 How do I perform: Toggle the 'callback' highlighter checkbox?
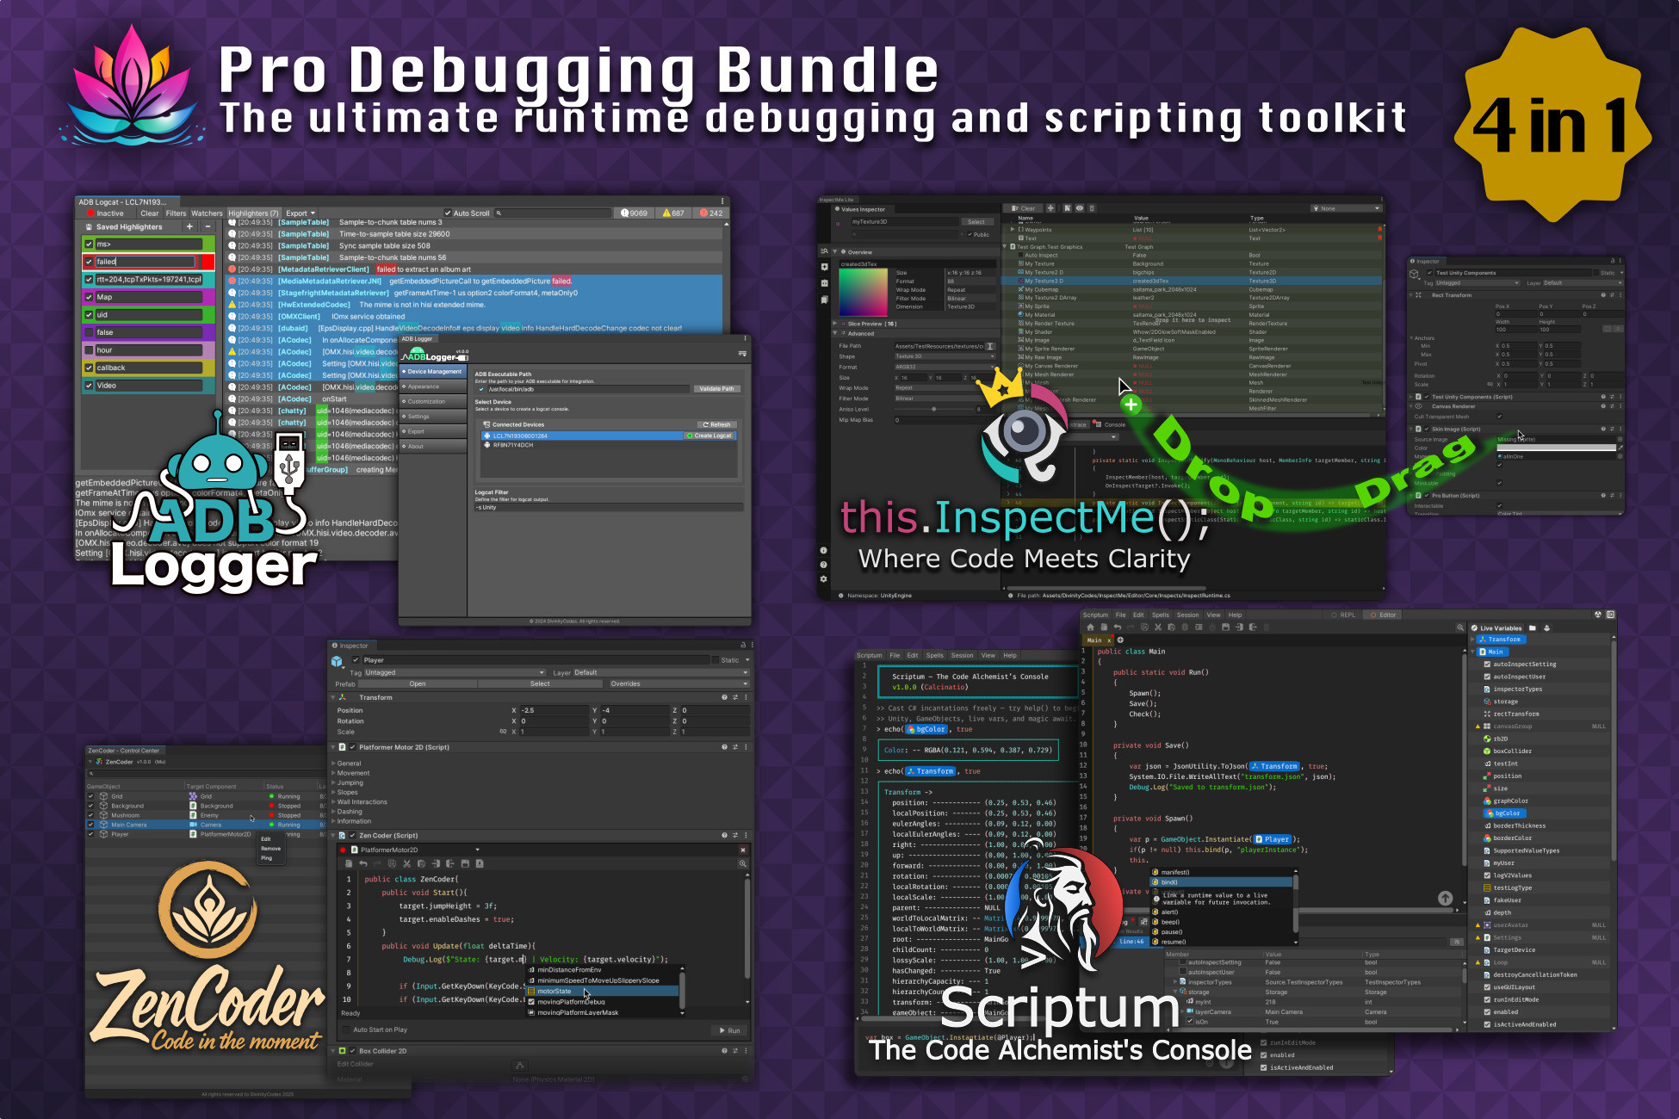[x=89, y=368]
